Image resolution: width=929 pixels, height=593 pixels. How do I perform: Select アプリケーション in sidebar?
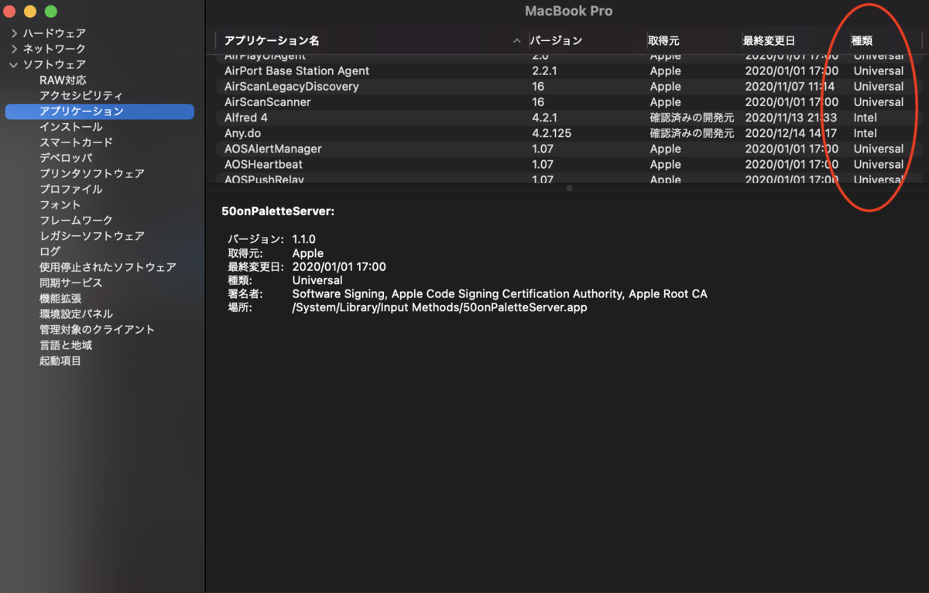pos(99,111)
